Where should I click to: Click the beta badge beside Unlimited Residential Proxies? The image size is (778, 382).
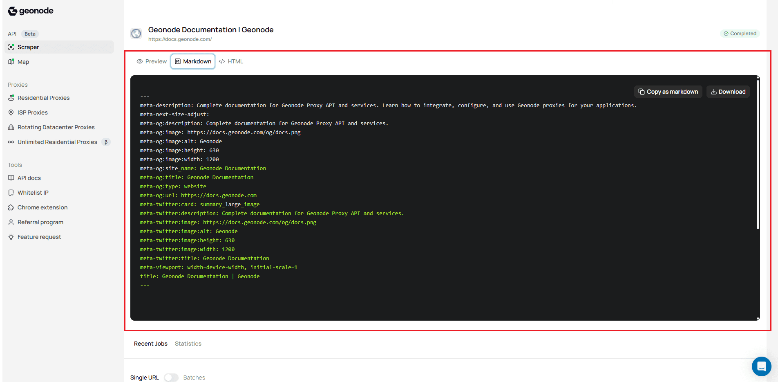pyautogui.click(x=106, y=142)
